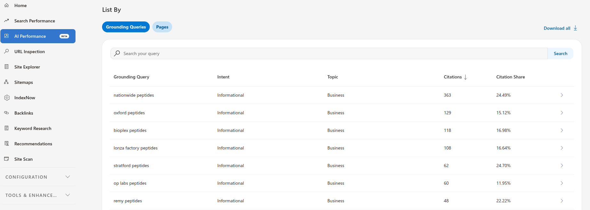The height and width of the screenshot is (210, 590).
Task: Open details chevron for op labs peptides
Action: click(562, 183)
